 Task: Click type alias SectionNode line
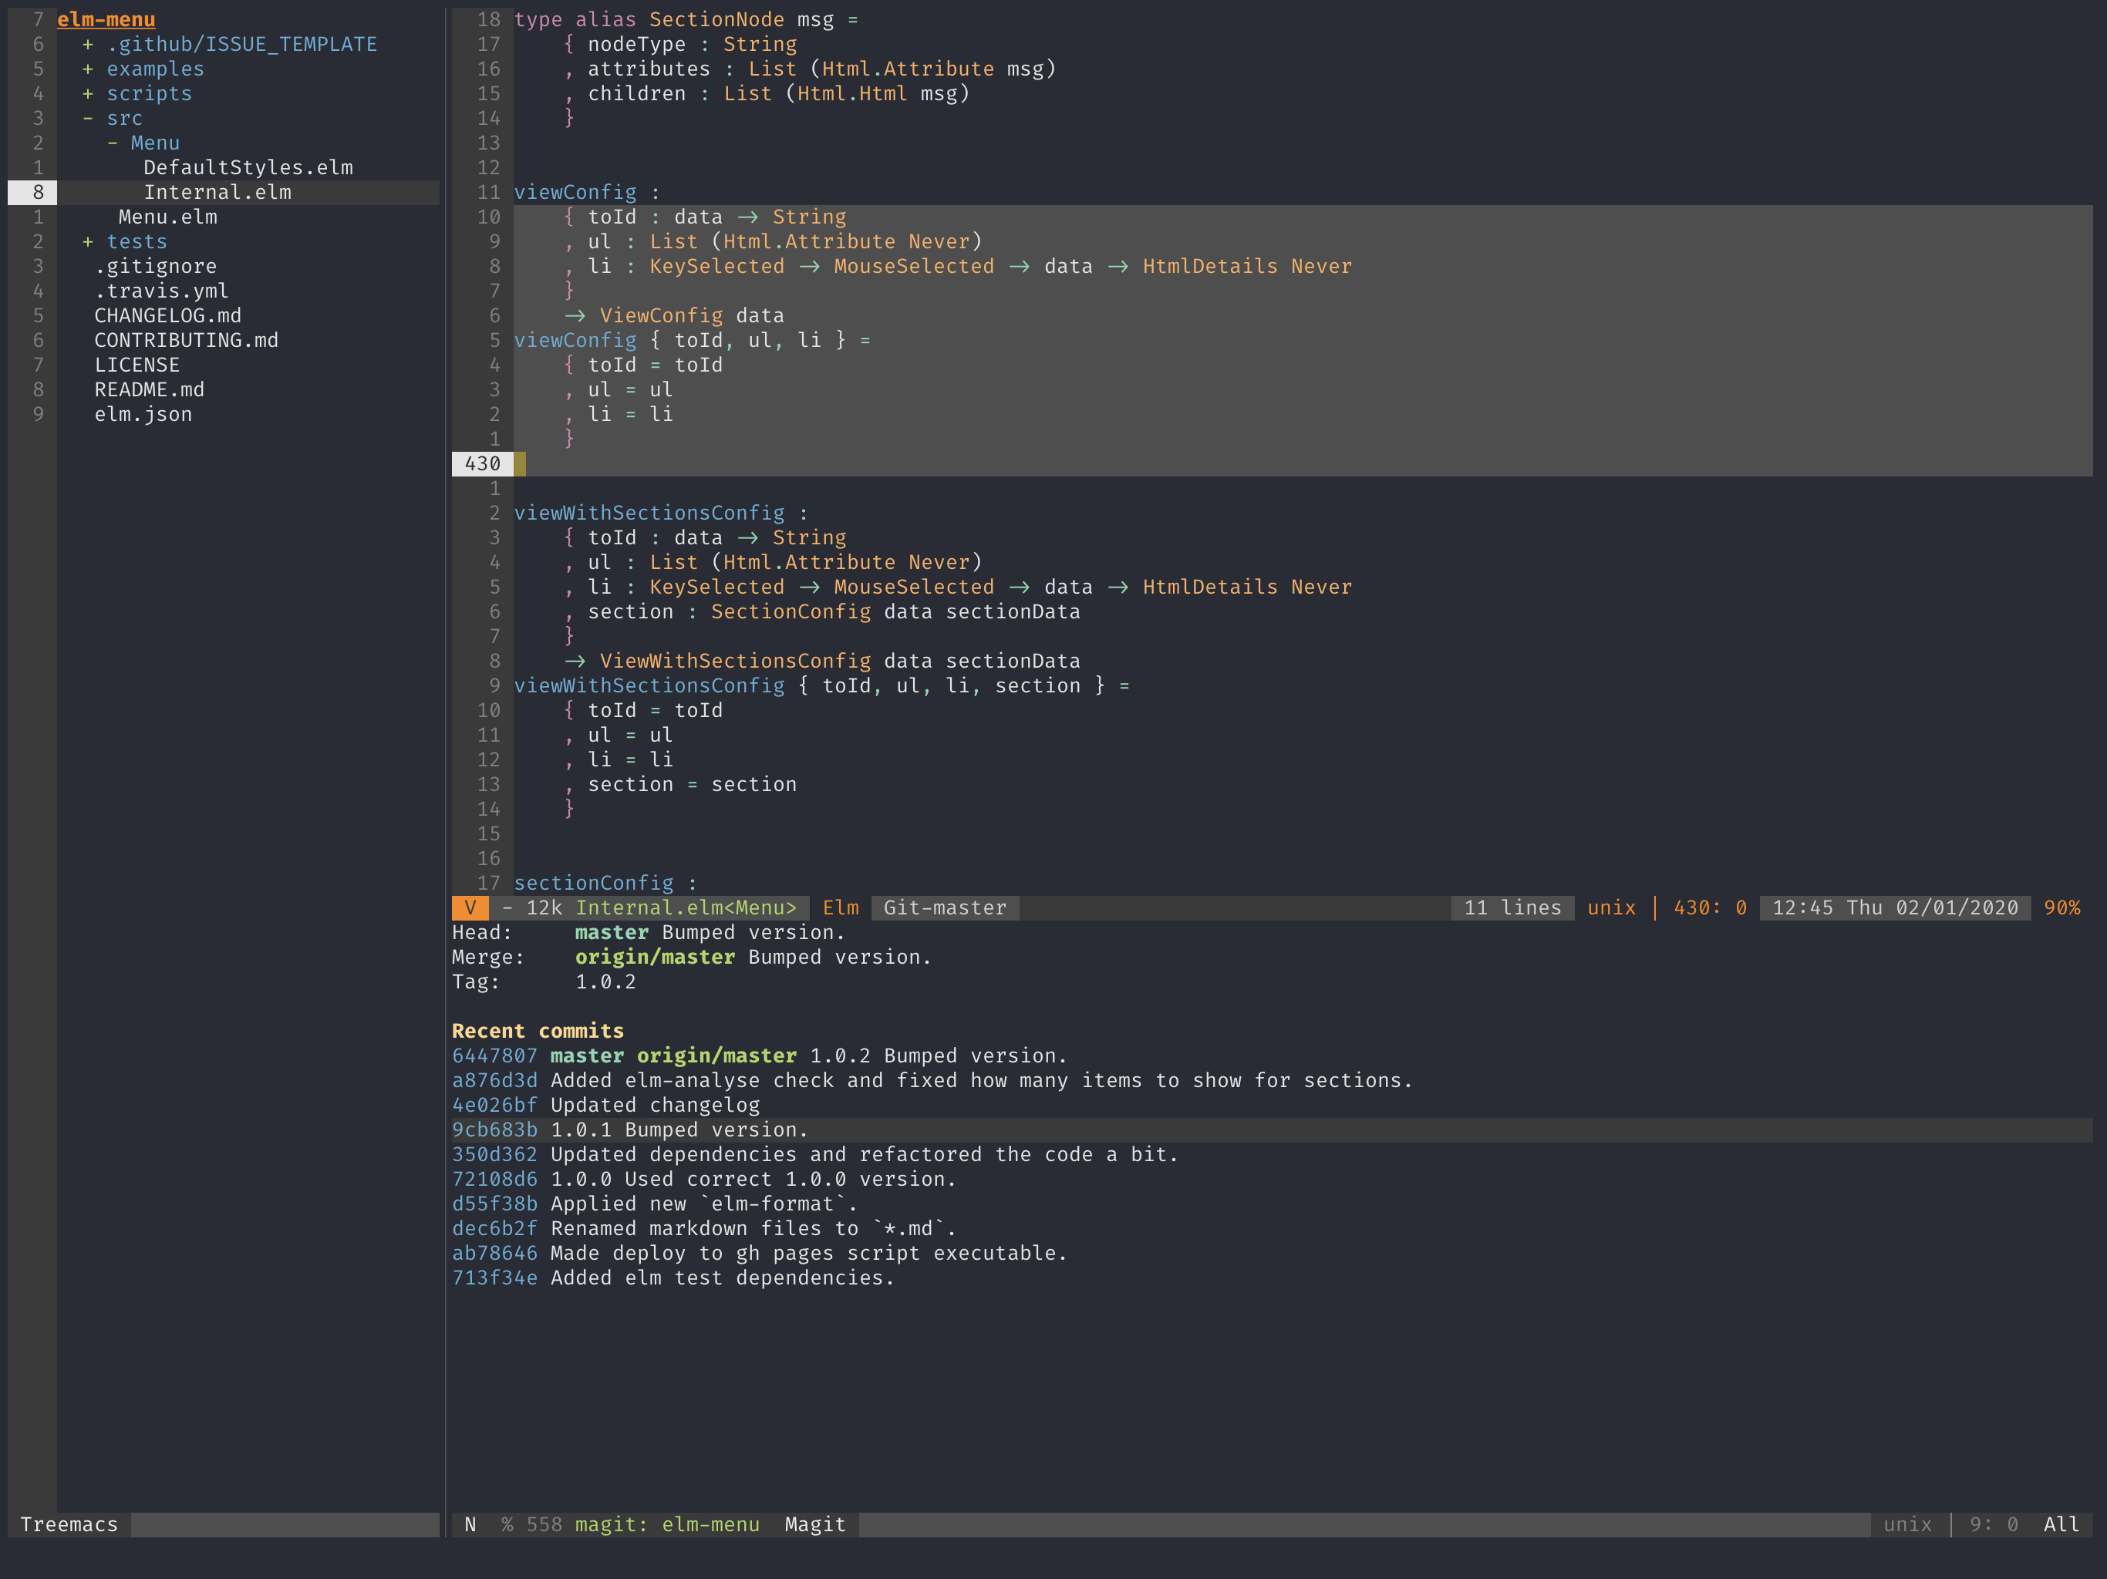click(686, 19)
